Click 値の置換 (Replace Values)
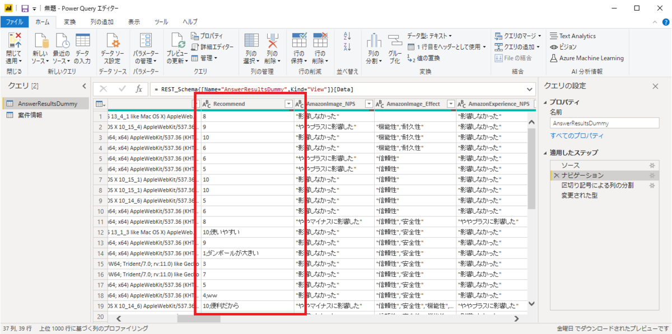Image resolution: width=672 pixels, height=334 pixels. pos(423,58)
